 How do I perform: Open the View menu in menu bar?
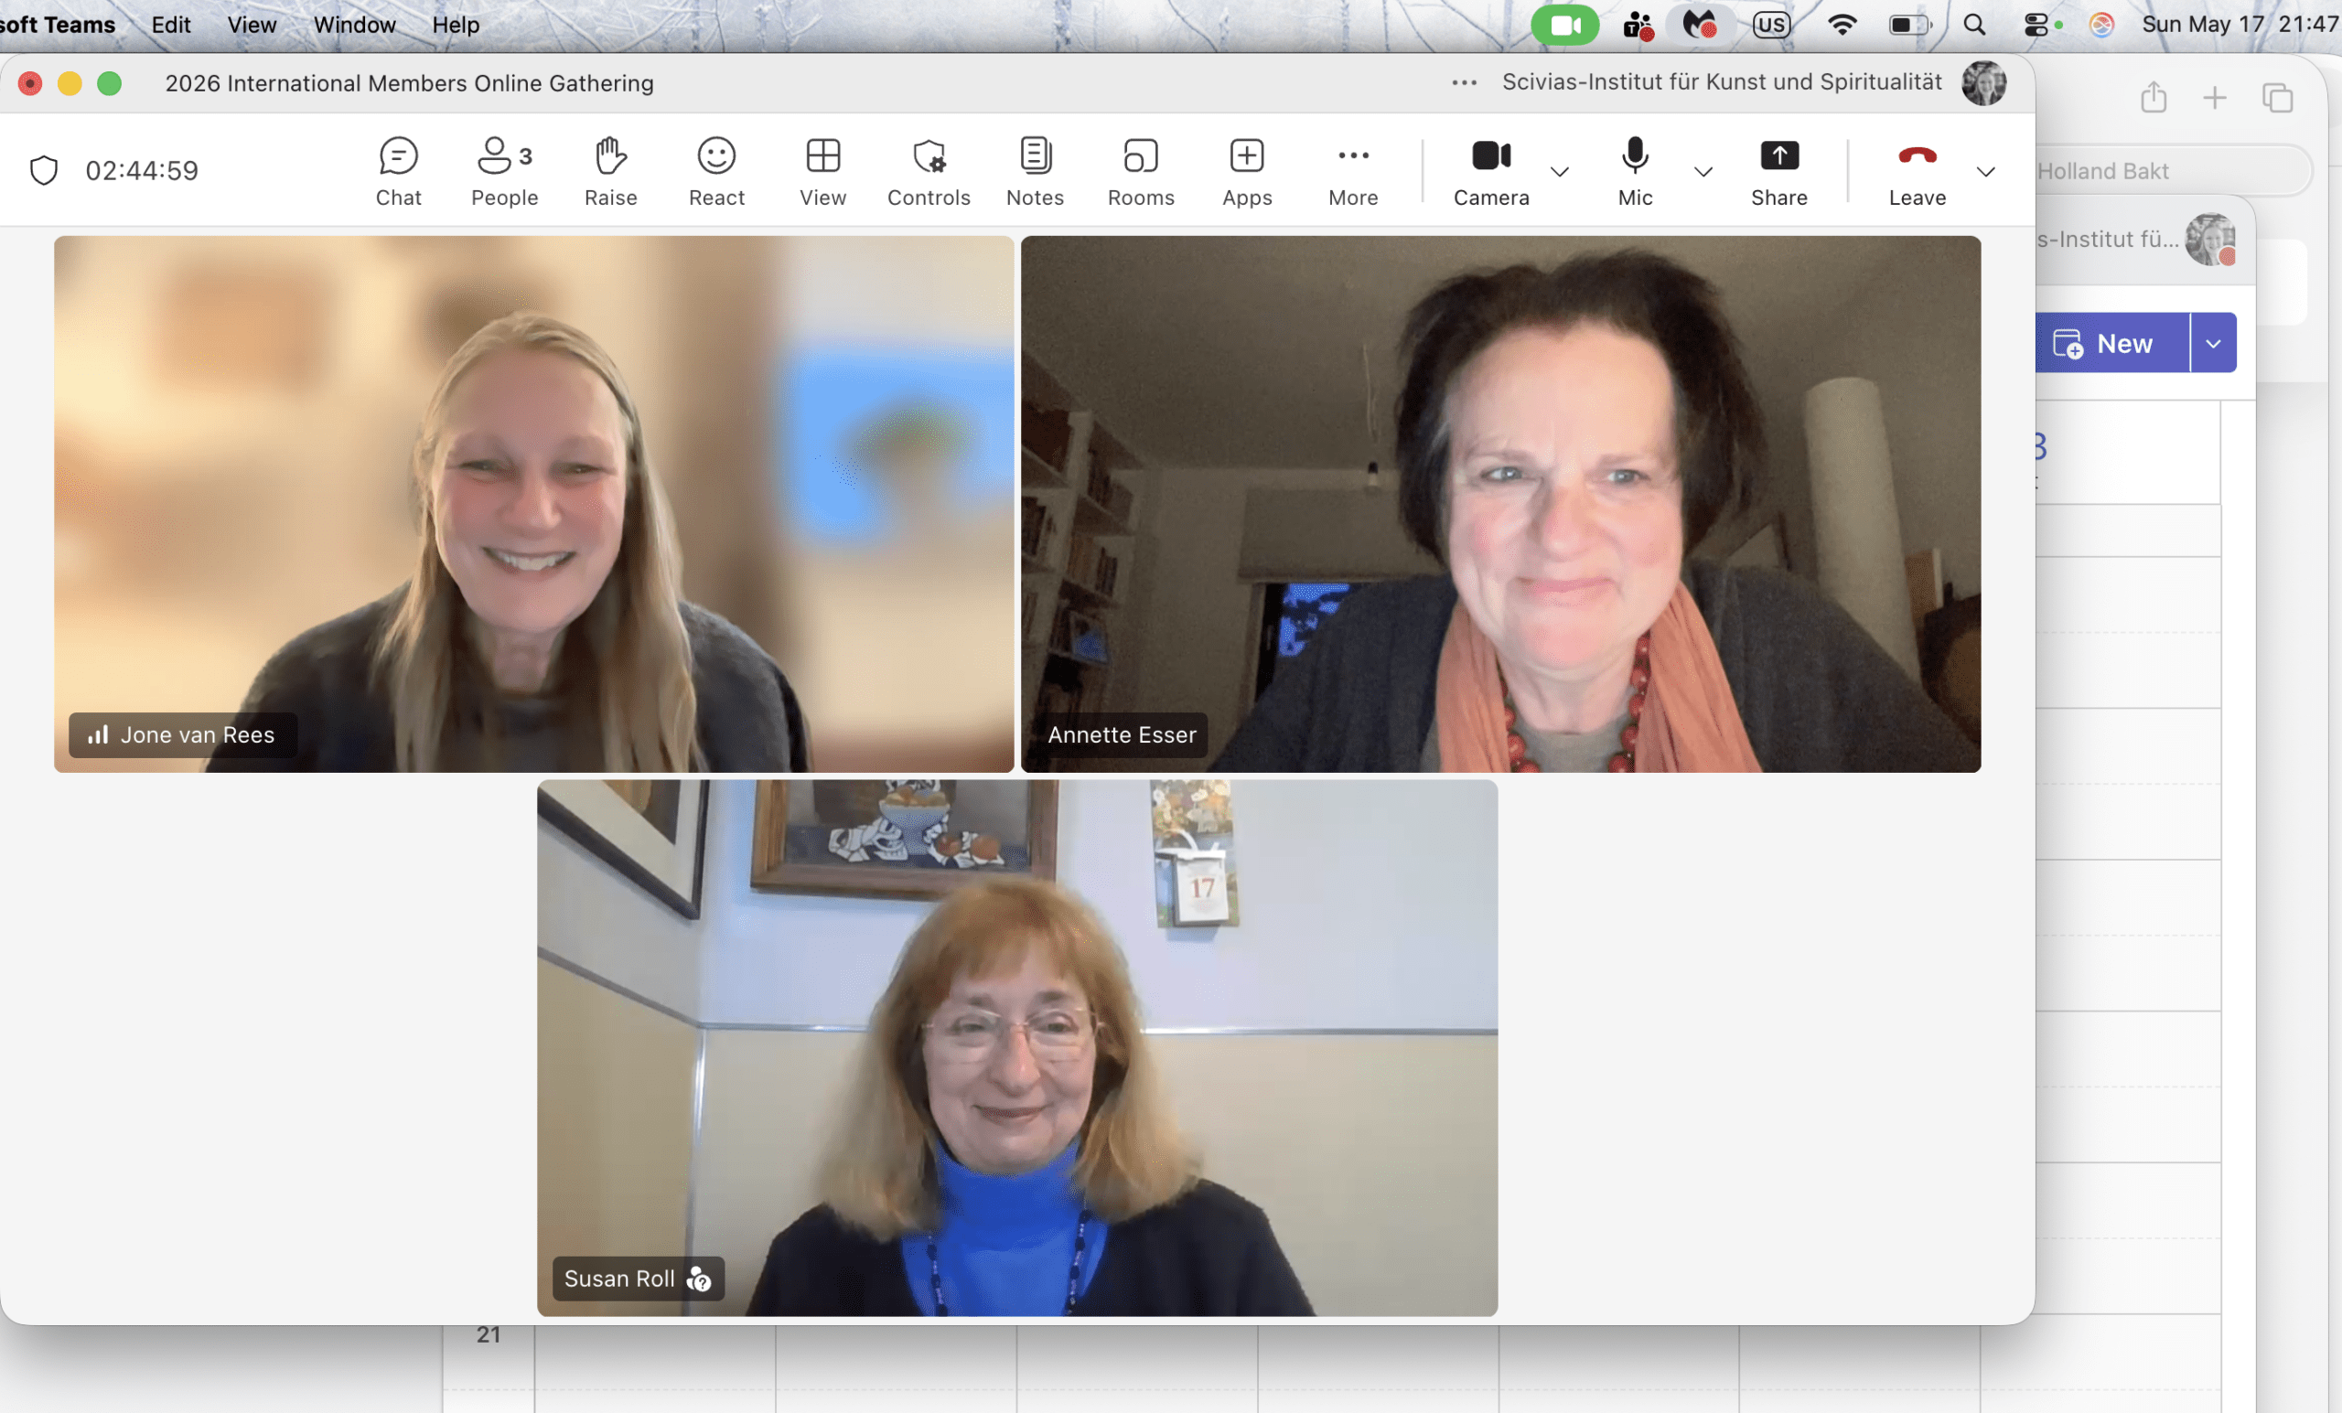tap(252, 25)
